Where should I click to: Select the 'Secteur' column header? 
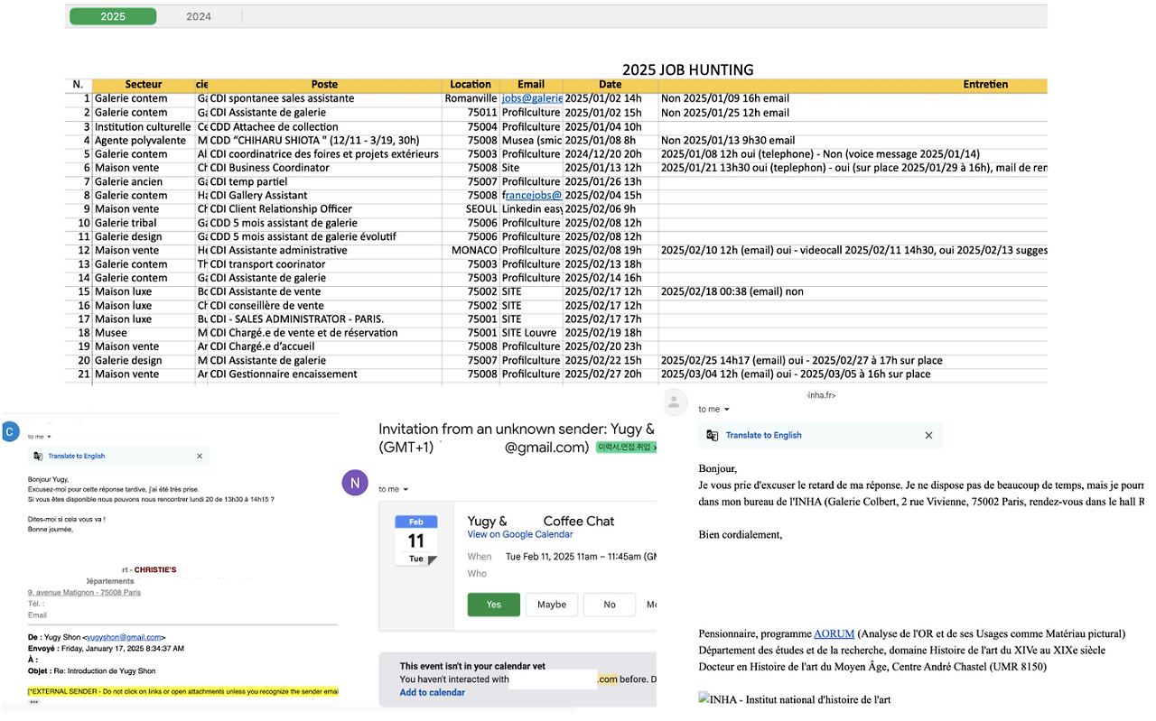tap(144, 85)
